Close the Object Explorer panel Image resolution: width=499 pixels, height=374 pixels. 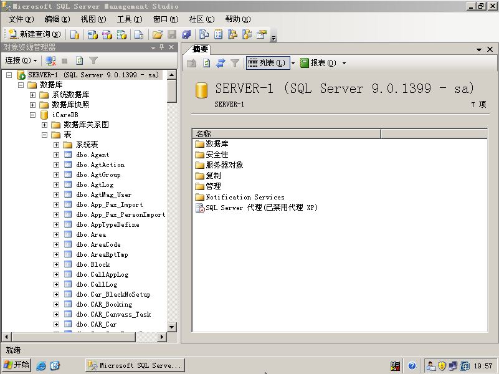[171, 47]
